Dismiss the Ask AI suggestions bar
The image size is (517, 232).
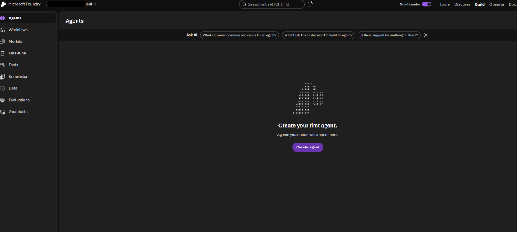[426, 35]
